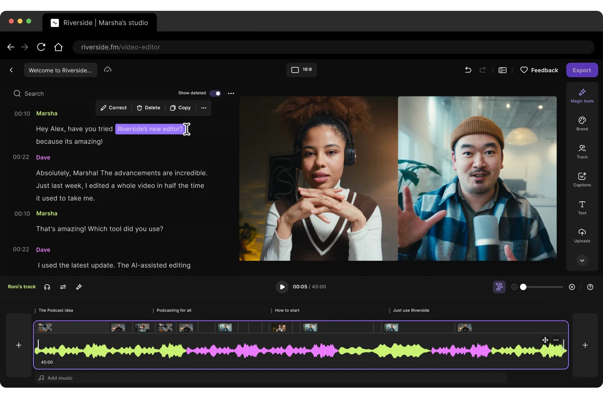603x398 pixels.
Task: Toggle the timeline track layout view
Action: (499, 287)
